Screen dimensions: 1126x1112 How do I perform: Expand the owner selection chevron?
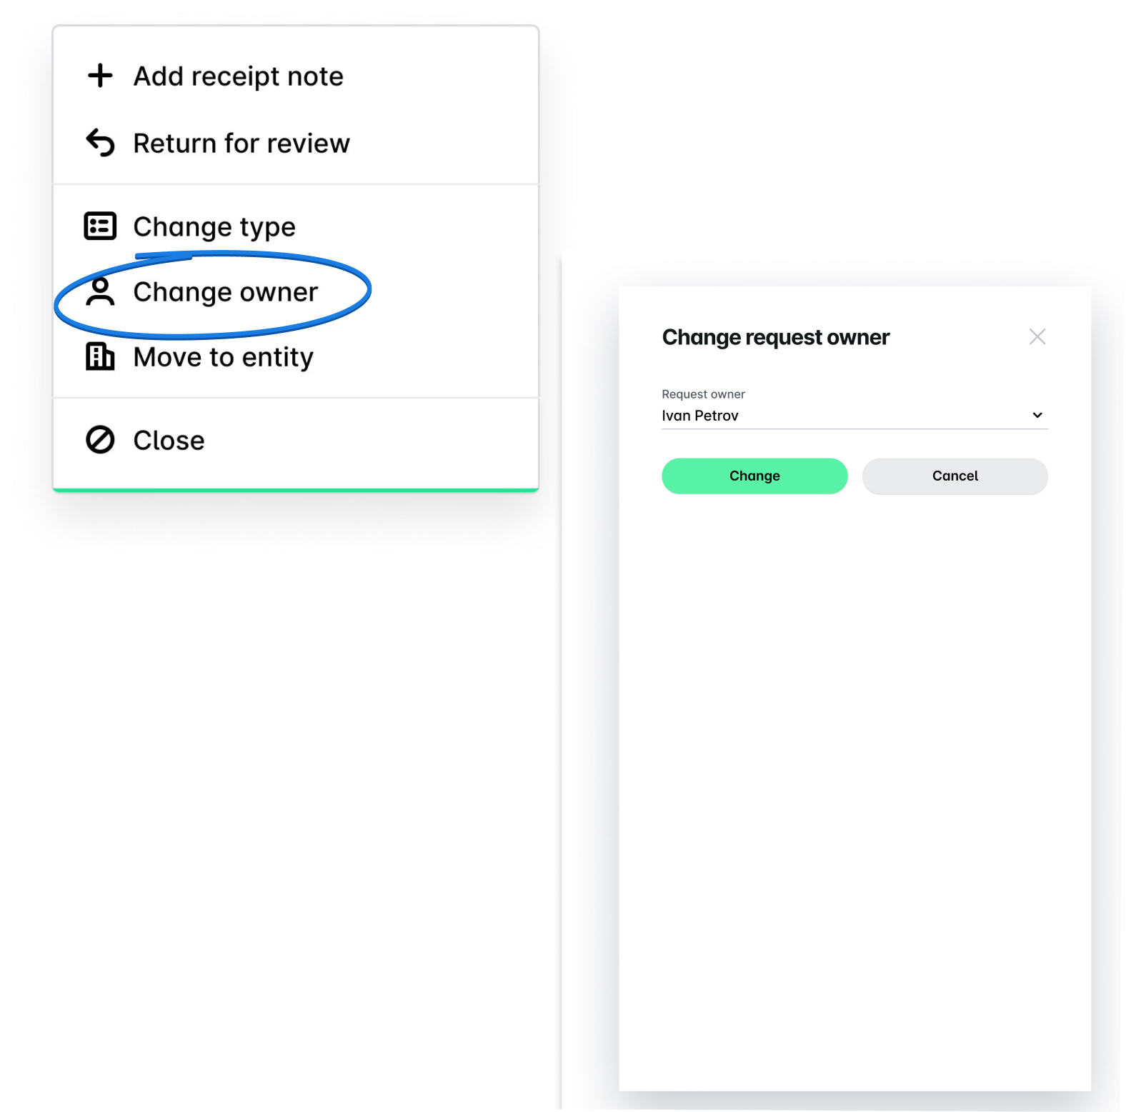[1037, 415]
